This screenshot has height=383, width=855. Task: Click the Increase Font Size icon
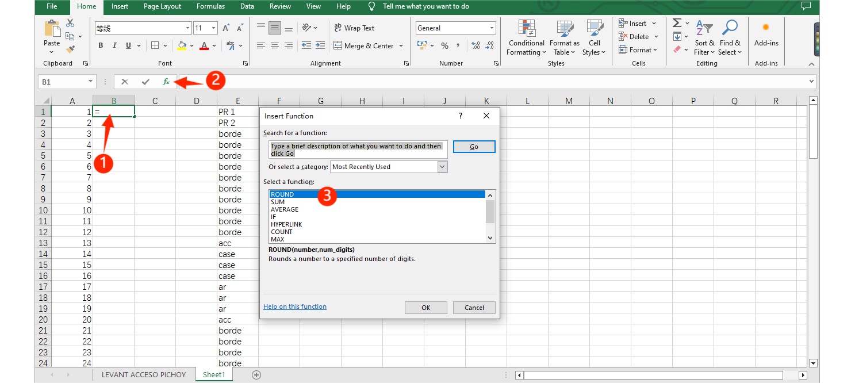pos(226,28)
